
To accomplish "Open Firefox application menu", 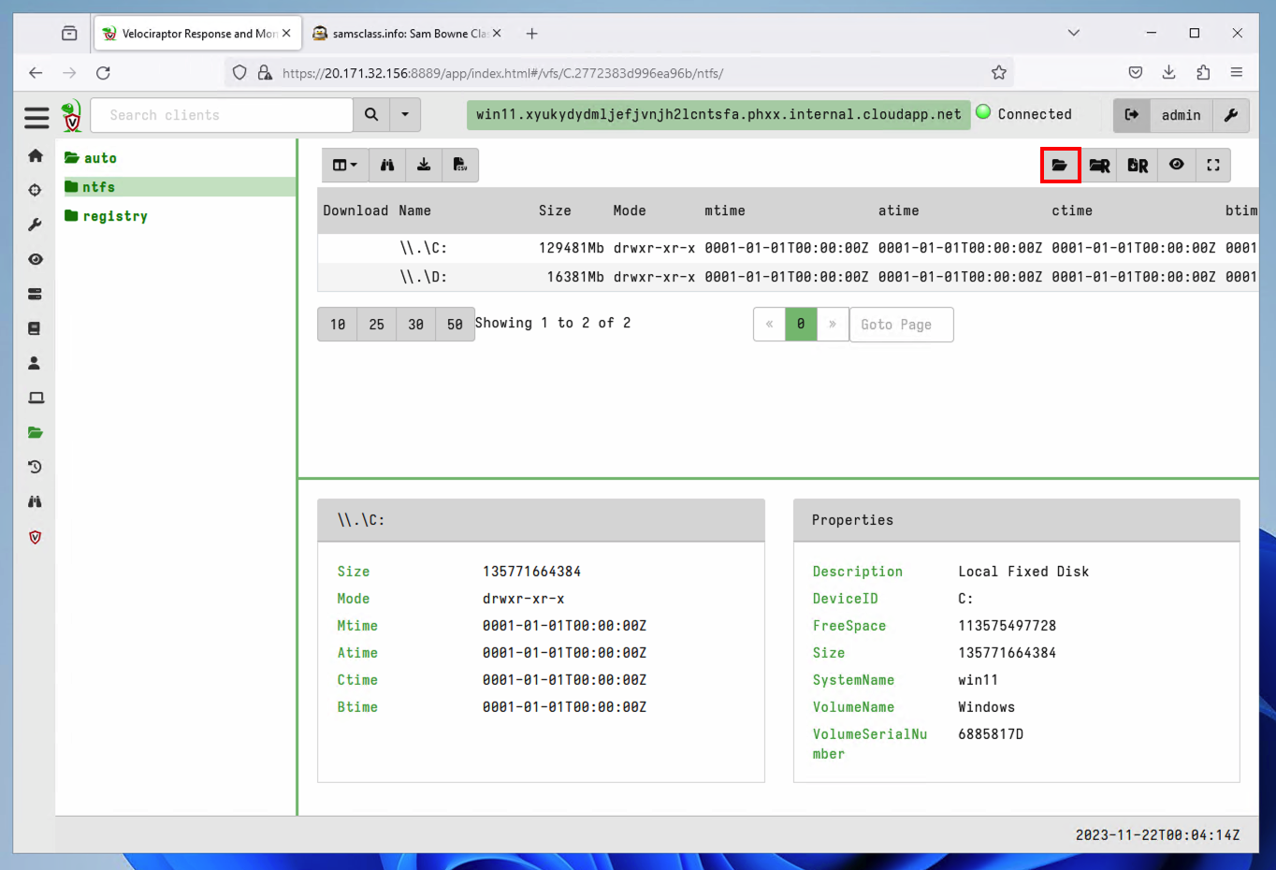I will tap(1237, 73).
